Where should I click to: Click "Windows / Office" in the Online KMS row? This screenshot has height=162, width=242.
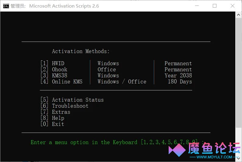click(x=122, y=82)
